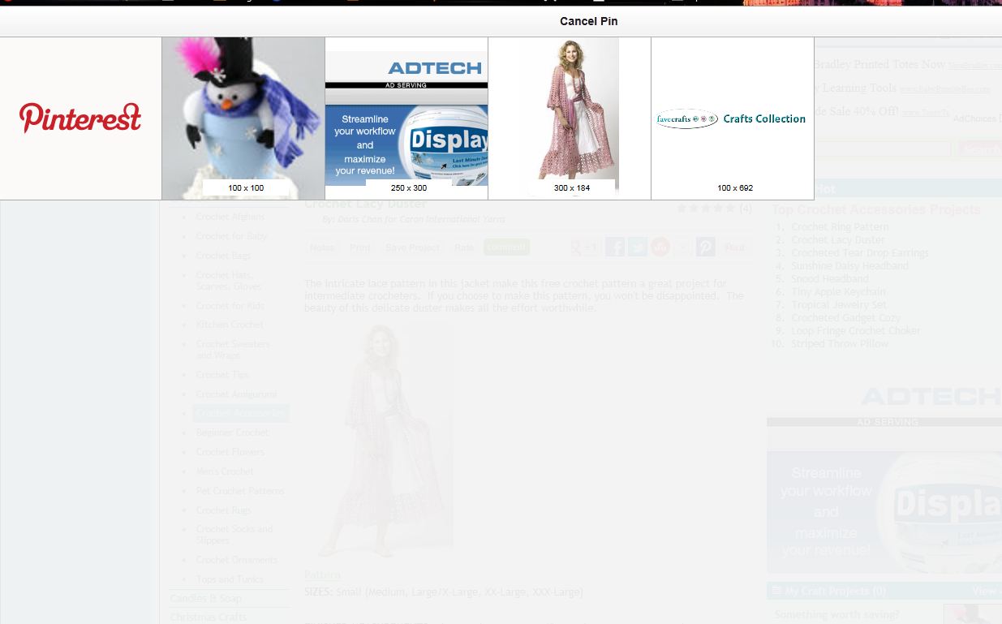
Task: Open the Crochet for Kids link
Action: [x=230, y=306]
